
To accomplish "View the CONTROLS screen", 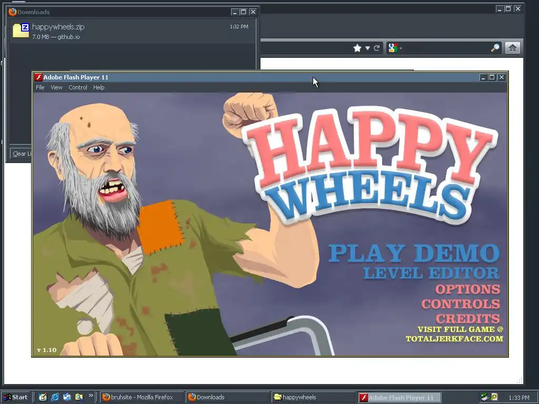I will pyautogui.click(x=461, y=304).
